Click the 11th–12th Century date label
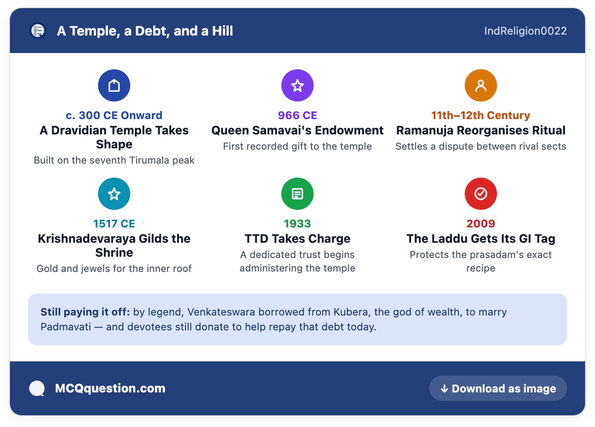This screenshot has width=595, height=427. point(481,115)
